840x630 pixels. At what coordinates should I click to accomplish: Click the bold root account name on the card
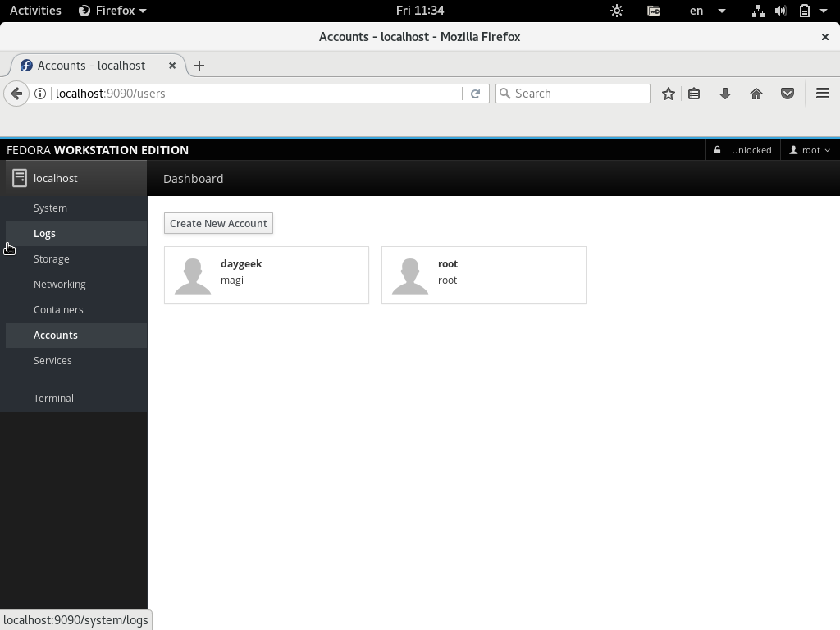[448, 264]
